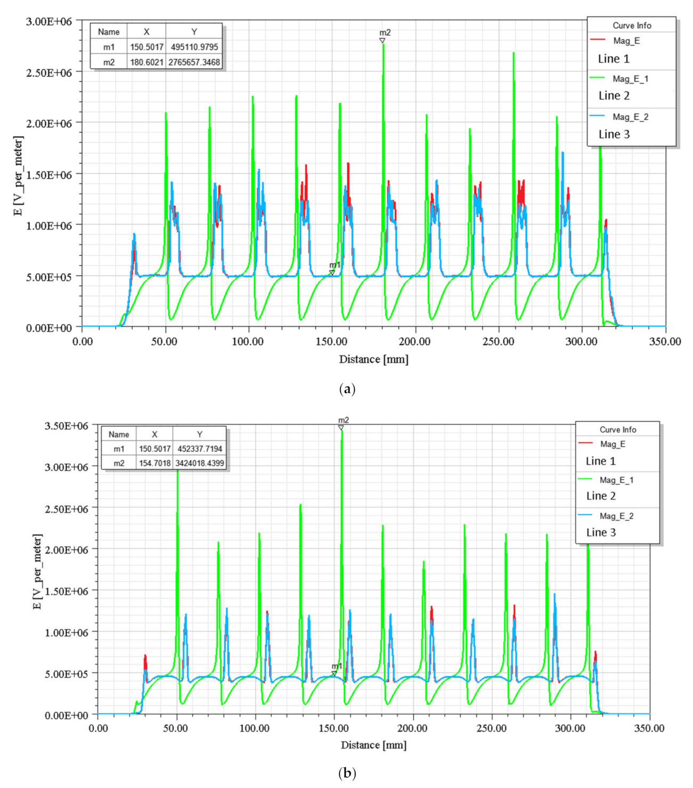Select the Curve Info header in bottom chart

(618, 430)
